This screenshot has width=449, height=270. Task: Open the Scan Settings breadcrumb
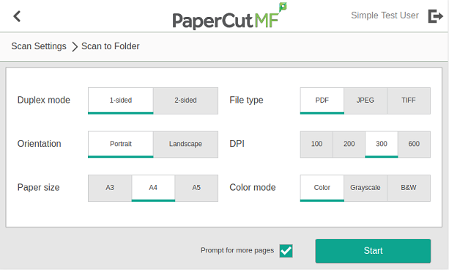click(39, 46)
